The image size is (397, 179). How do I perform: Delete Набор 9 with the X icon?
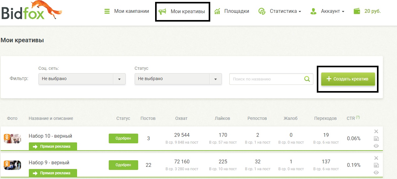coord(376,158)
